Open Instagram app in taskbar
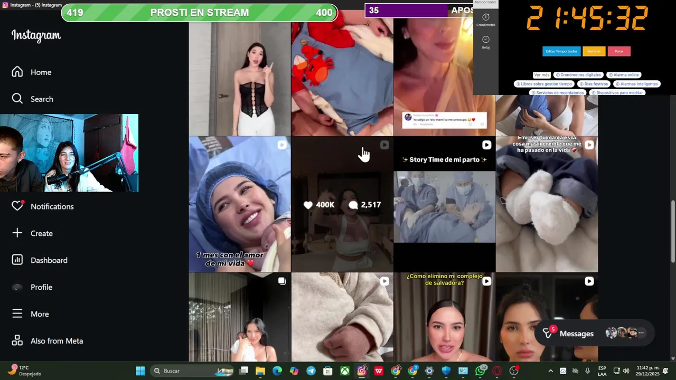 click(x=362, y=371)
